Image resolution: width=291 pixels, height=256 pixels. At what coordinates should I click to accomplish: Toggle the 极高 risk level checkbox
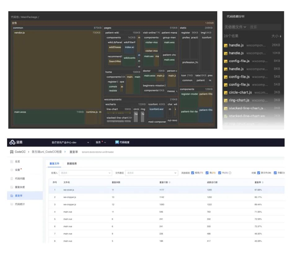coord(192,173)
